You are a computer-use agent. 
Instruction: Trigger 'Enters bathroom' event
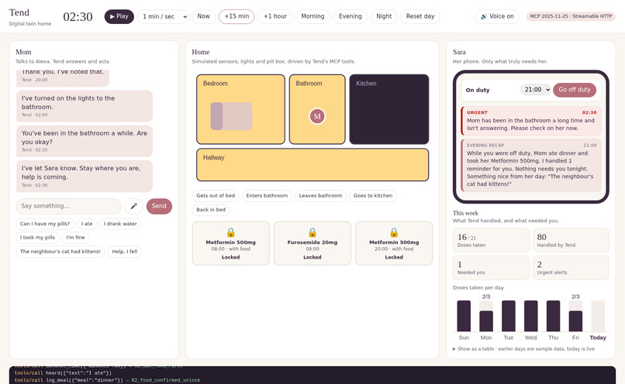267,196
